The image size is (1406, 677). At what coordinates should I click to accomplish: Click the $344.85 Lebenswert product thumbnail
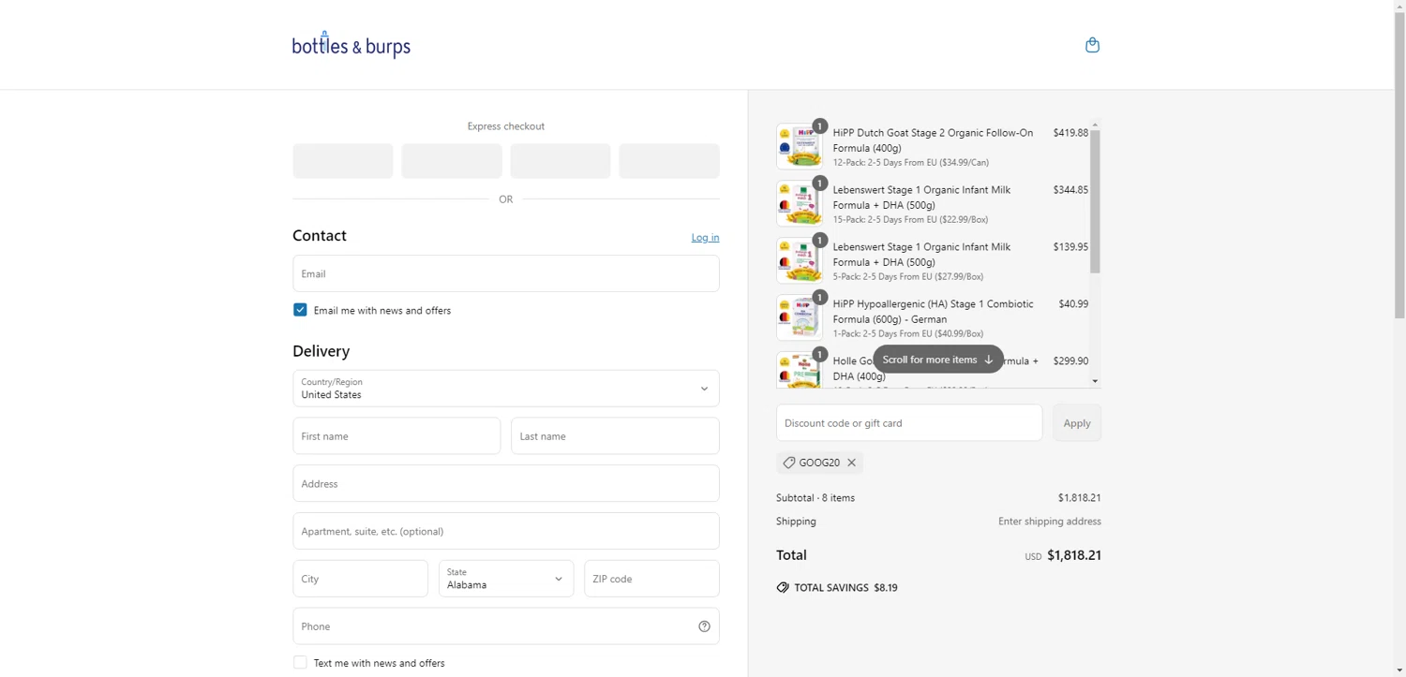(800, 203)
